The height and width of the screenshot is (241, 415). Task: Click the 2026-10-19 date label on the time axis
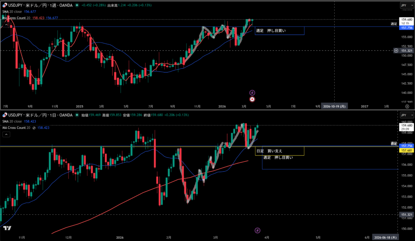pos(335,106)
